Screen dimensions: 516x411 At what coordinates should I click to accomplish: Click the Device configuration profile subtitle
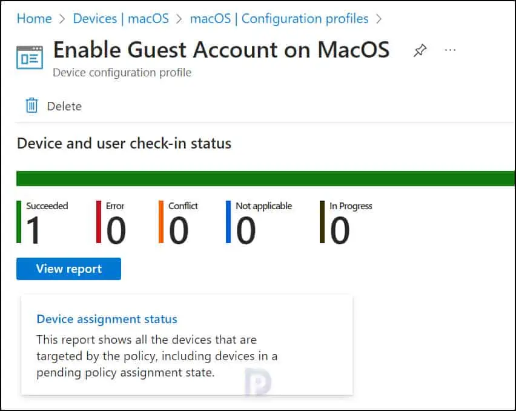122,73
